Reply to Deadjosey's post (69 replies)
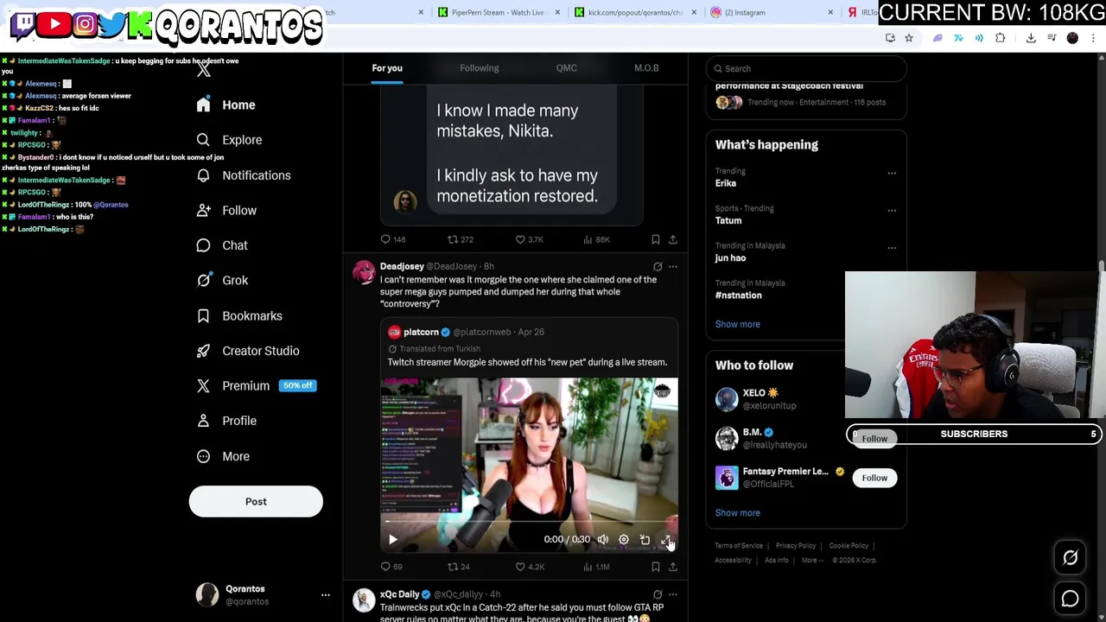Viewport: 1106px width, 622px height. point(391,567)
